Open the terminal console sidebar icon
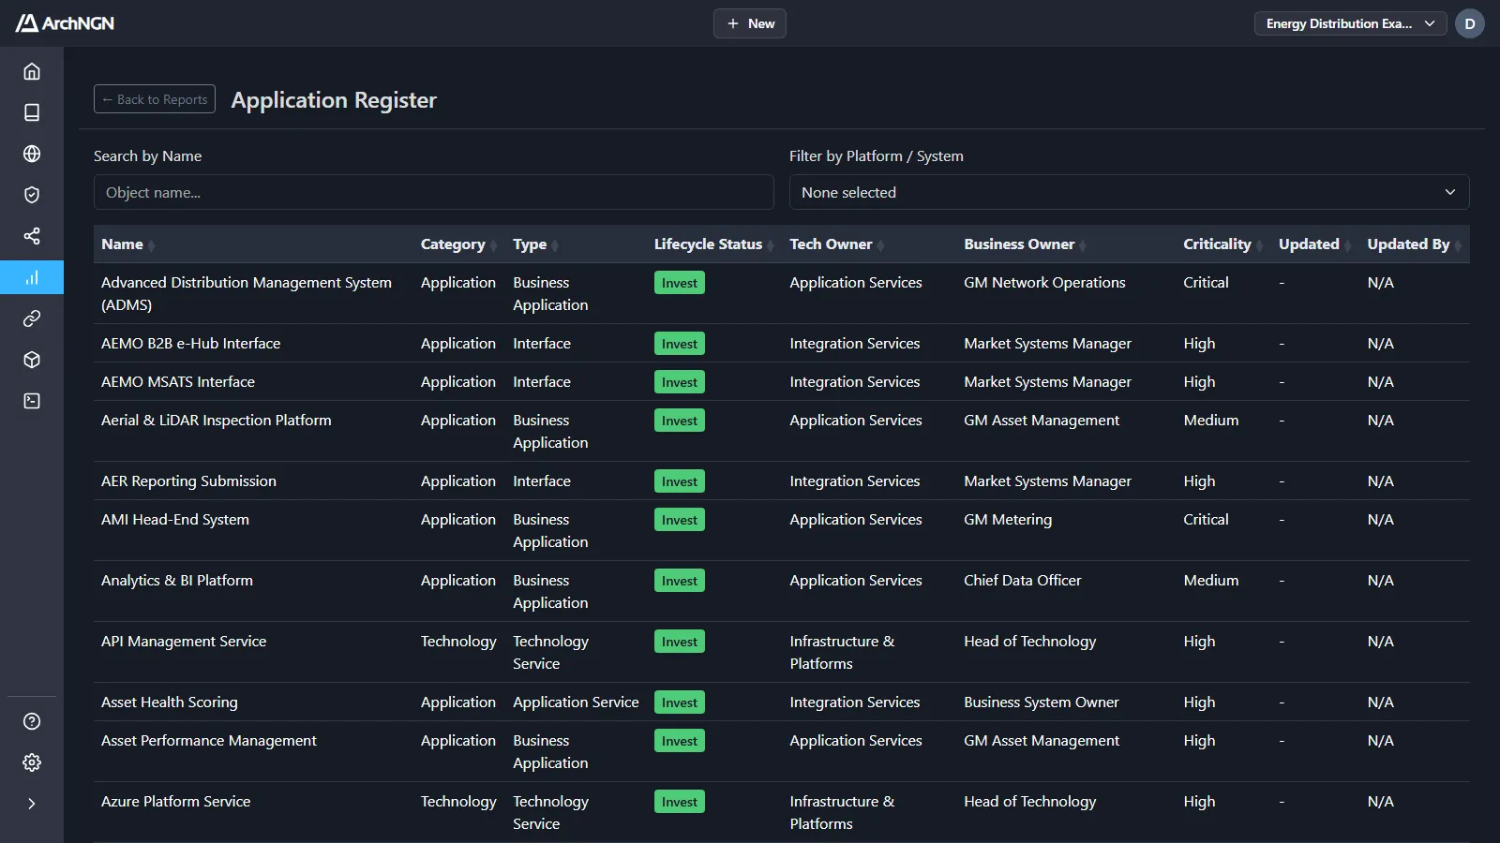Viewport: 1500px width, 843px height. pyautogui.click(x=32, y=401)
